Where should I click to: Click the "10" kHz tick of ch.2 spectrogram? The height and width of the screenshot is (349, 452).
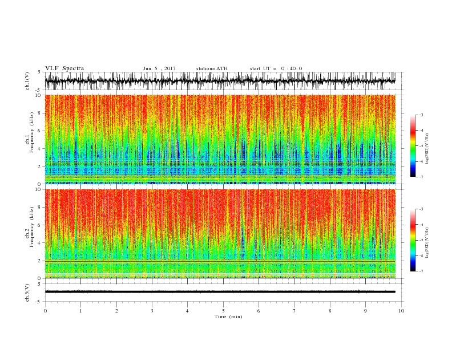tap(38, 189)
